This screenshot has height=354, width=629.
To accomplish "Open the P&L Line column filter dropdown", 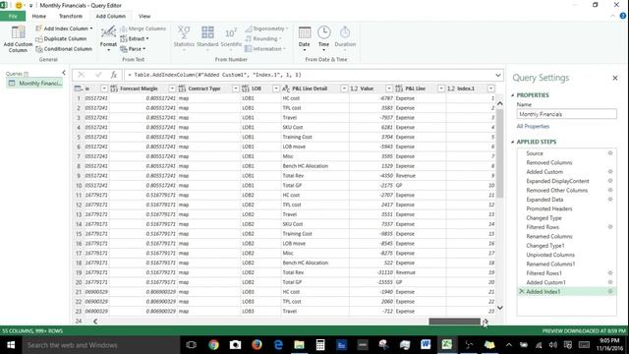I will tap(441, 88).
